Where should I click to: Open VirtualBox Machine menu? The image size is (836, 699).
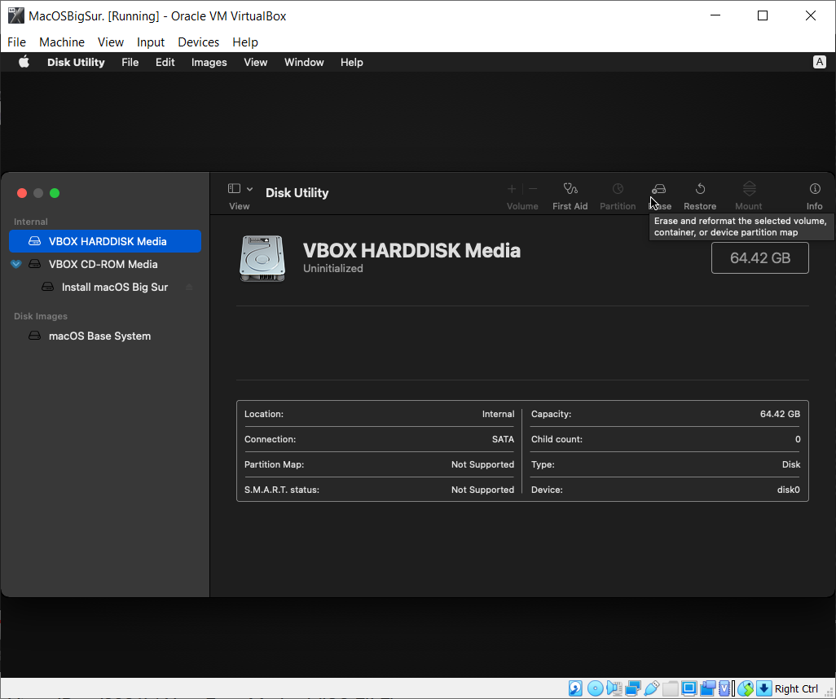pos(62,42)
